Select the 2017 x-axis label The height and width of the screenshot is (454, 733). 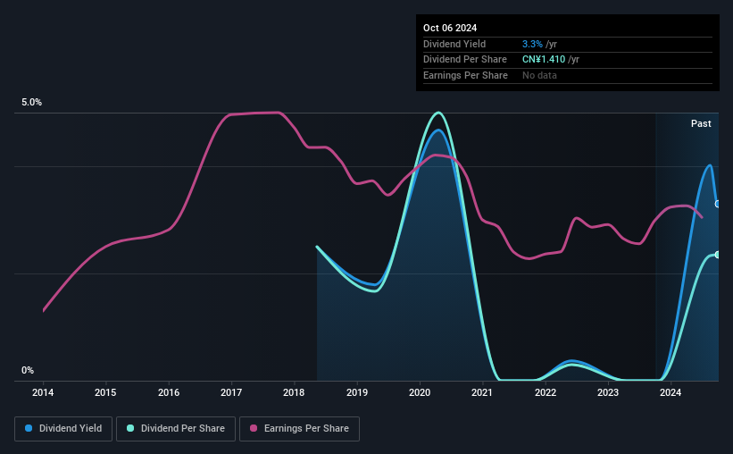tap(231, 392)
